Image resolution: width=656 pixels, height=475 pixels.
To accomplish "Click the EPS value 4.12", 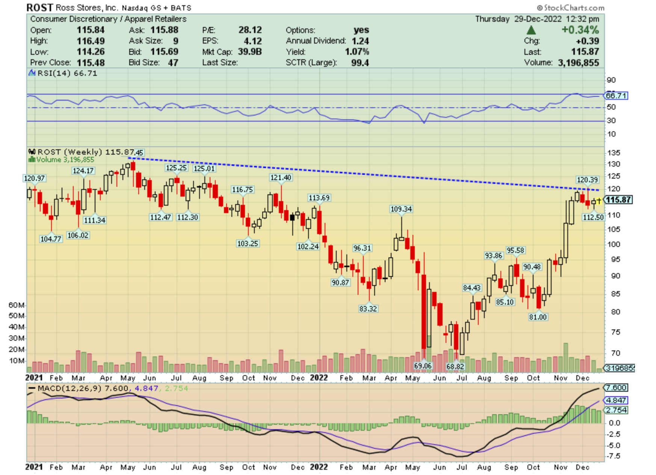I will pos(252,41).
